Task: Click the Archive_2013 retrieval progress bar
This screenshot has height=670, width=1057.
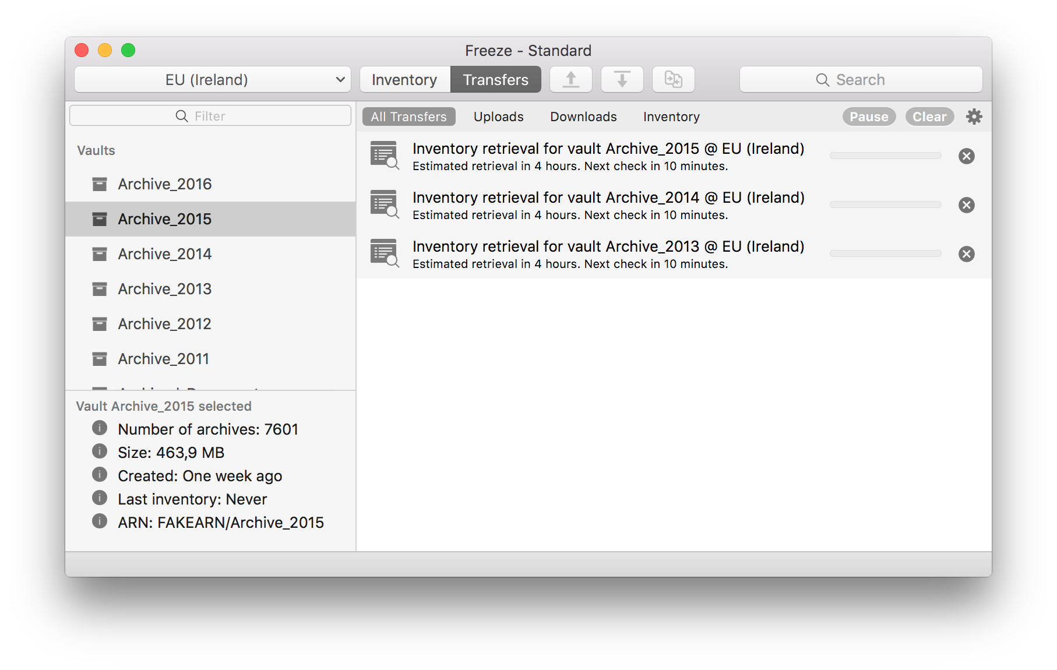Action: 886,253
